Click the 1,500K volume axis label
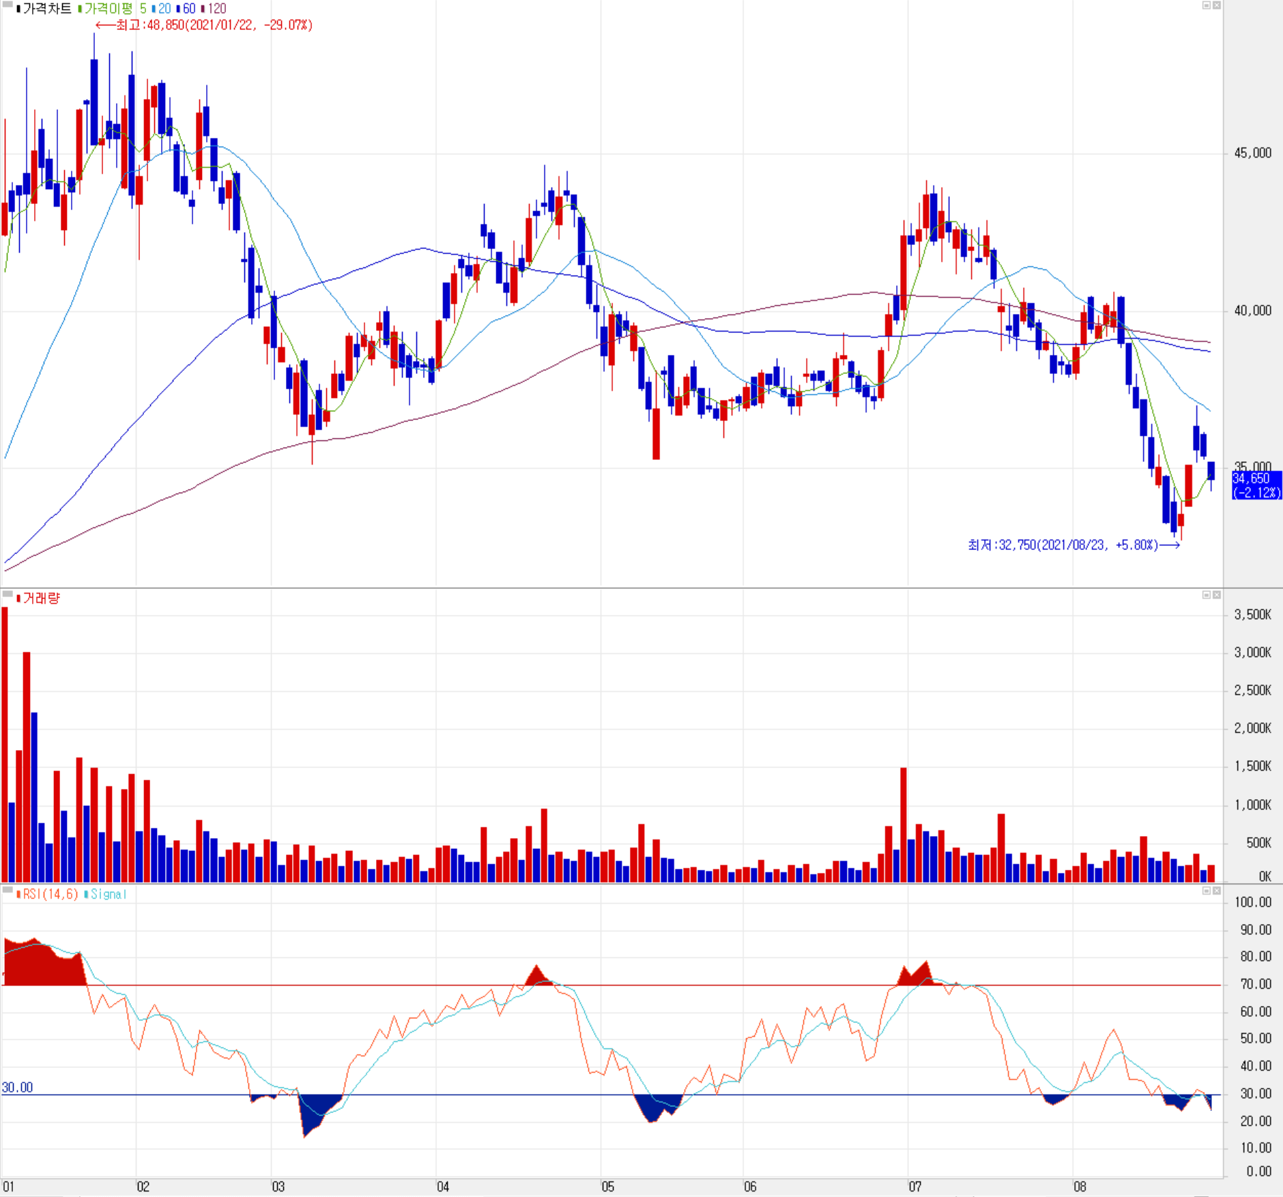This screenshot has height=1197, width=1283. tap(1253, 766)
